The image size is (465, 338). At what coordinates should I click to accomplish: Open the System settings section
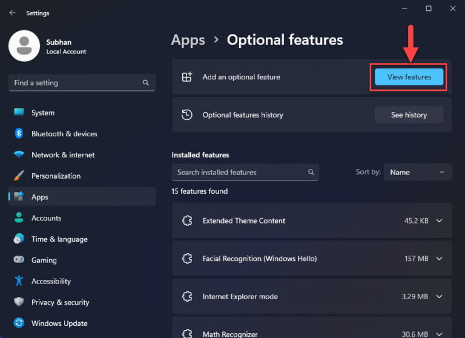[42, 113]
